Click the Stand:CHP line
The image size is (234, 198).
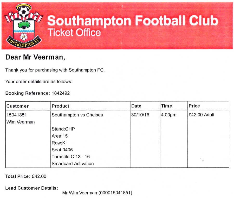pyautogui.click(x=63, y=129)
